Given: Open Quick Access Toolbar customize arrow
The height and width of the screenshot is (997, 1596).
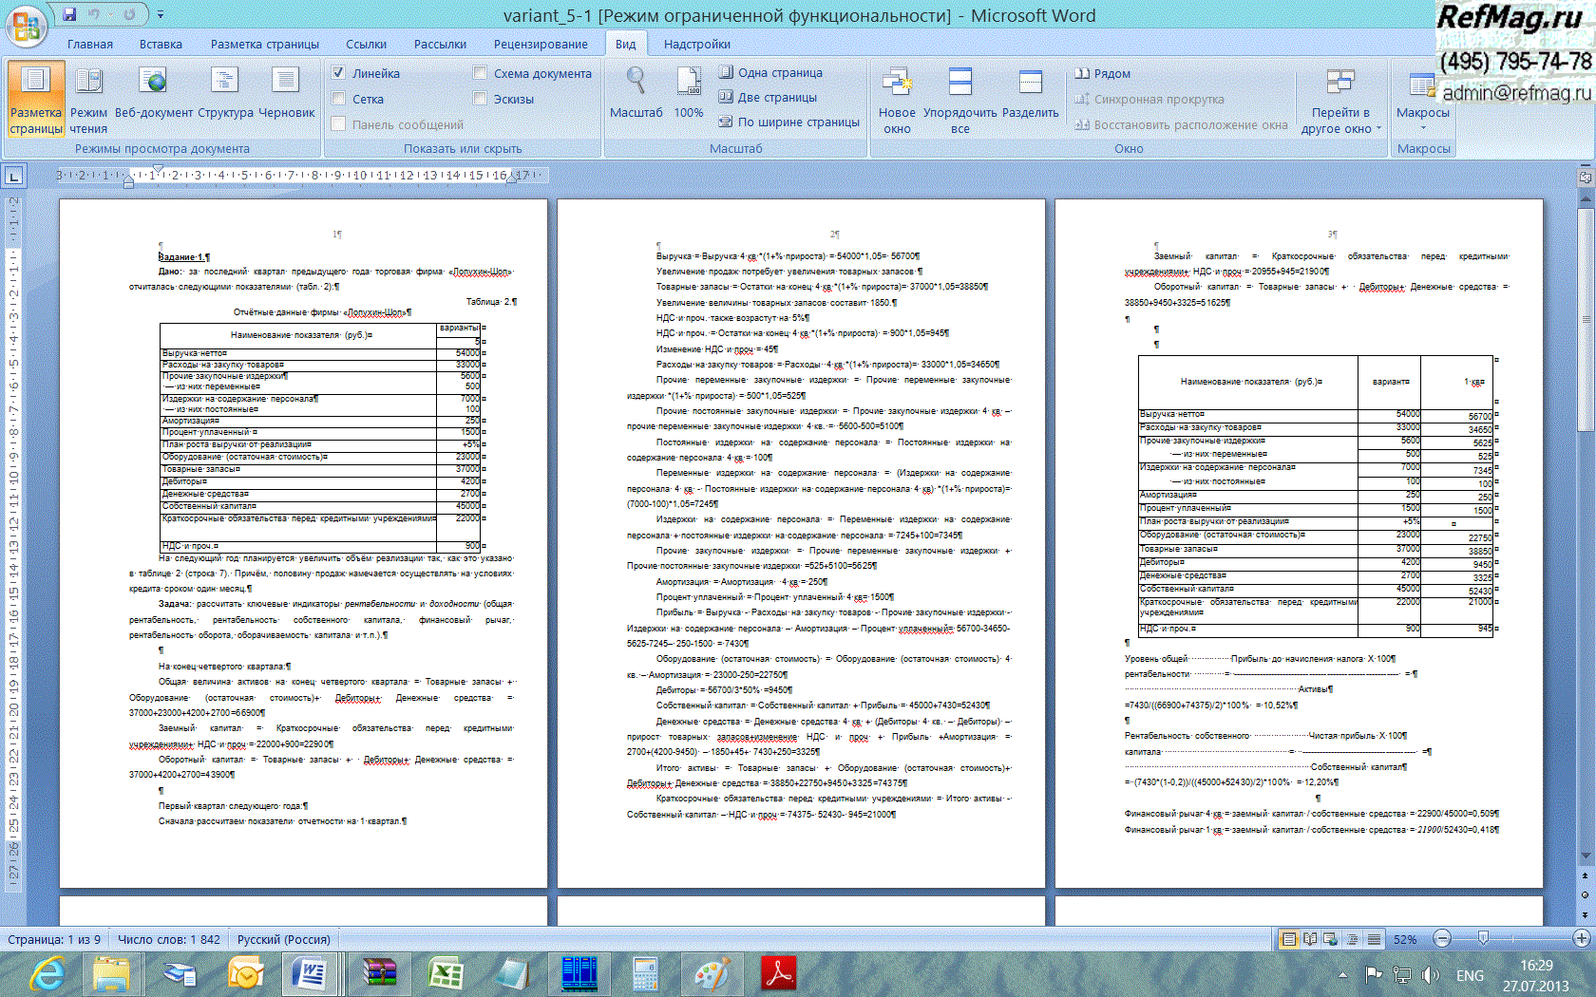Looking at the screenshot, I should pos(161,14).
